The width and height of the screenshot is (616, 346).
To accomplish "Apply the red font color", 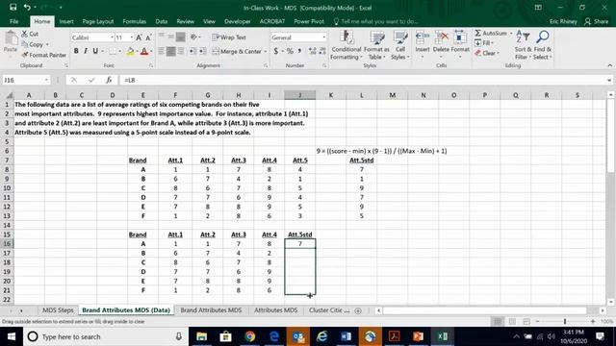I will (144, 51).
